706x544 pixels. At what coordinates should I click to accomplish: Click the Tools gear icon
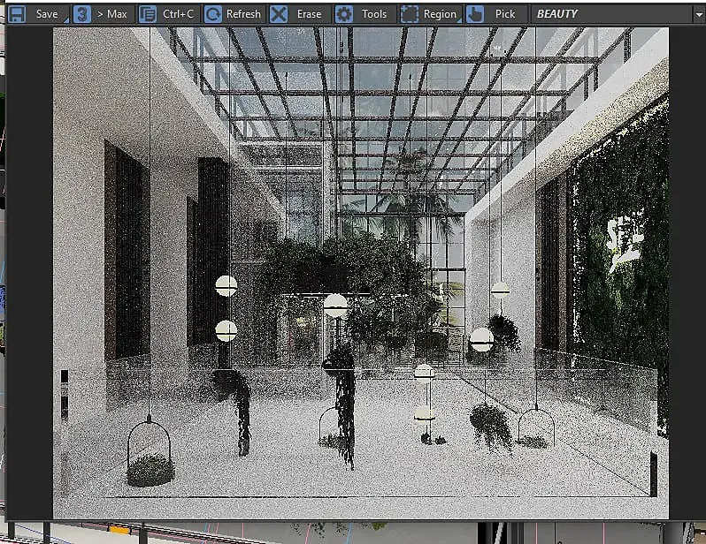(x=344, y=14)
